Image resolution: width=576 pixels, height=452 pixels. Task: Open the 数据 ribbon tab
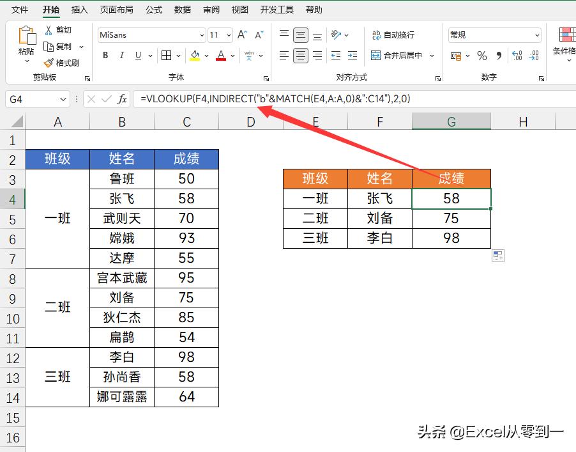pos(181,9)
